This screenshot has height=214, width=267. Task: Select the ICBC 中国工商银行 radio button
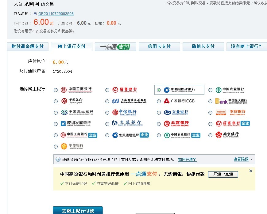point(56,90)
